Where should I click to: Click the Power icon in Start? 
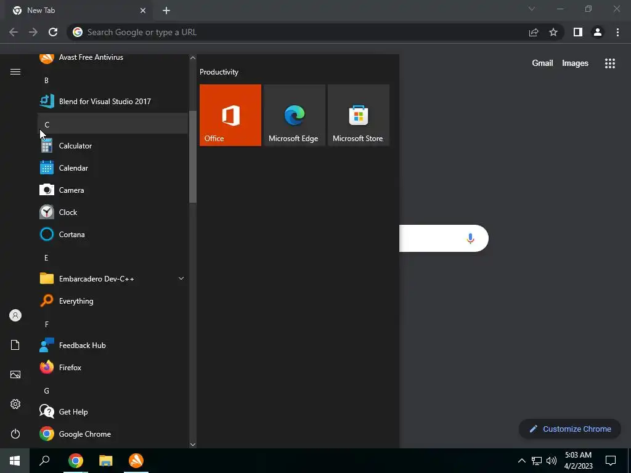(x=15, y=434)
